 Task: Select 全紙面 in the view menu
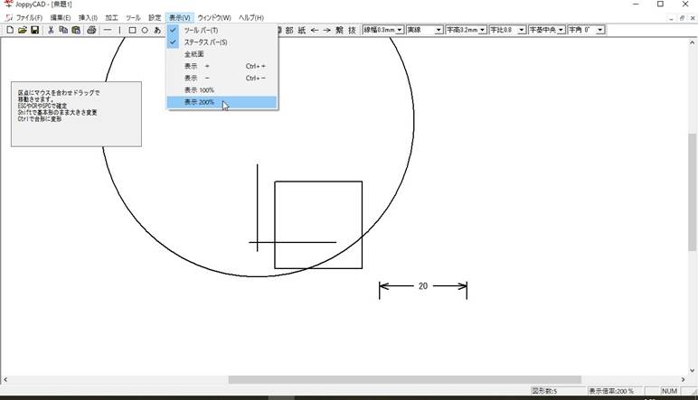click(193, 54)
